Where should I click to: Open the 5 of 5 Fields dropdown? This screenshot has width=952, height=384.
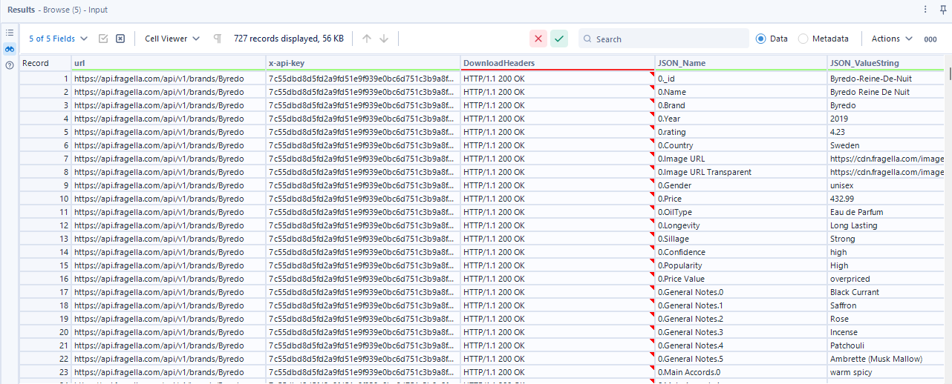(59, 39)
